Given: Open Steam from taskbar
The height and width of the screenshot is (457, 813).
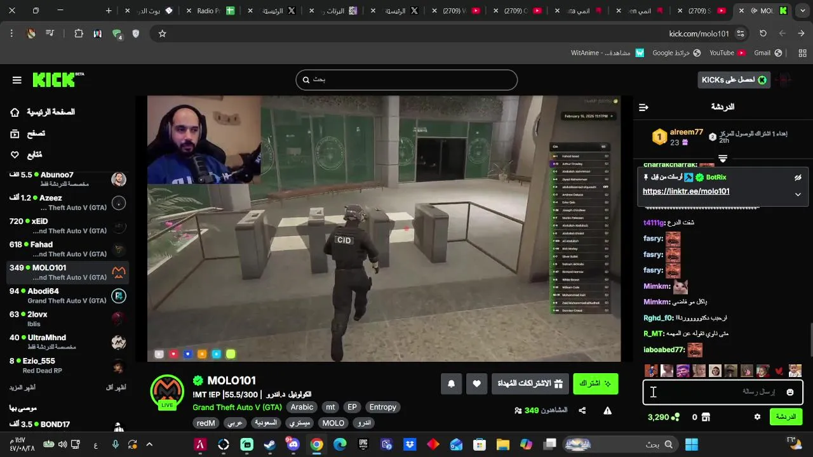Looking at the screenshot, I should tap(270, 445).
